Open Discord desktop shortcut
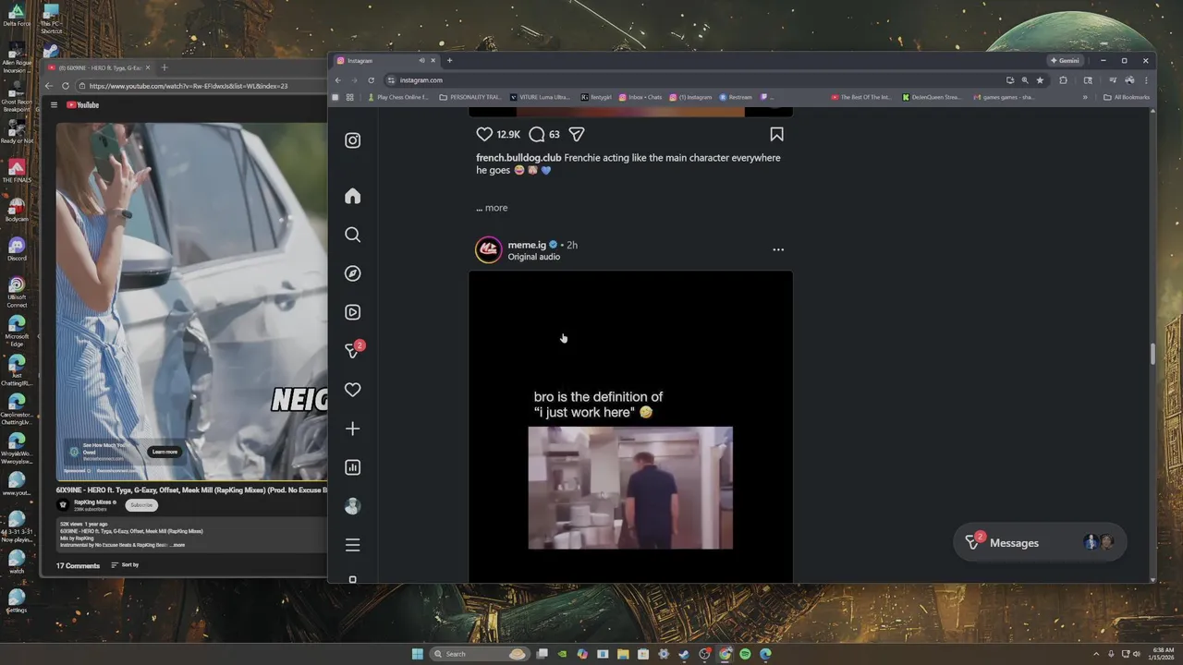The height and width of the screenshot is (665, 1183). 17,248
